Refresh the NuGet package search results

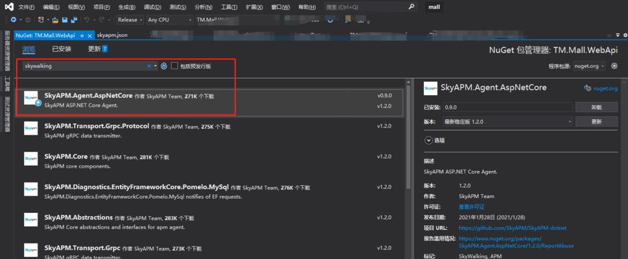[164, 66]
